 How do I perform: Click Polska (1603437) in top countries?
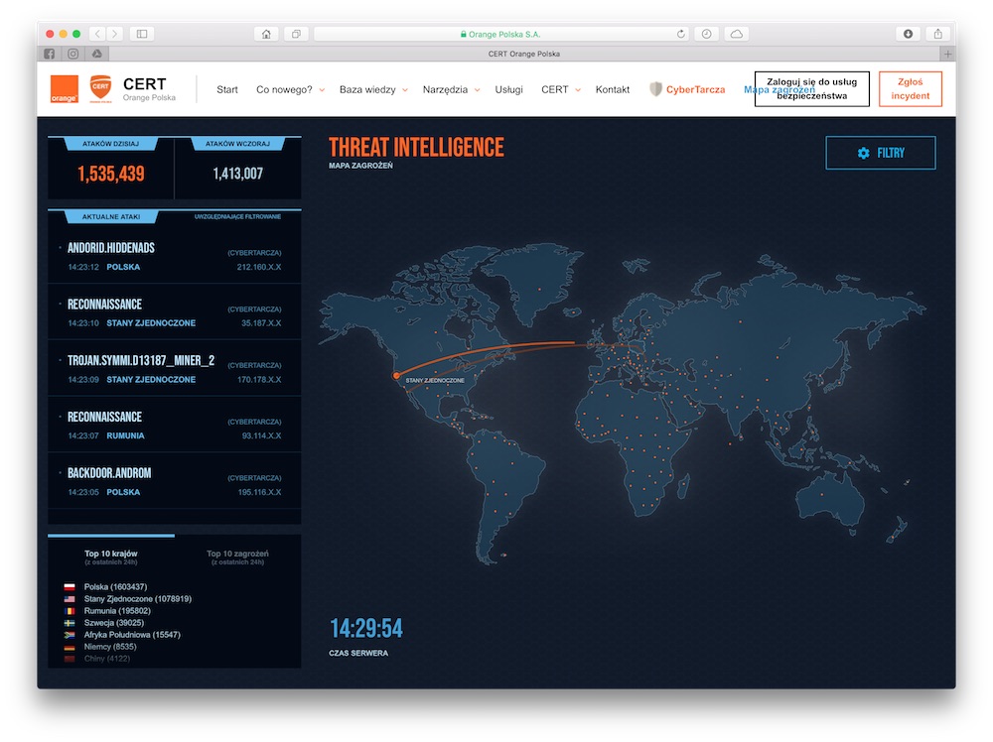pyautogui.click(x=115, y=587)
